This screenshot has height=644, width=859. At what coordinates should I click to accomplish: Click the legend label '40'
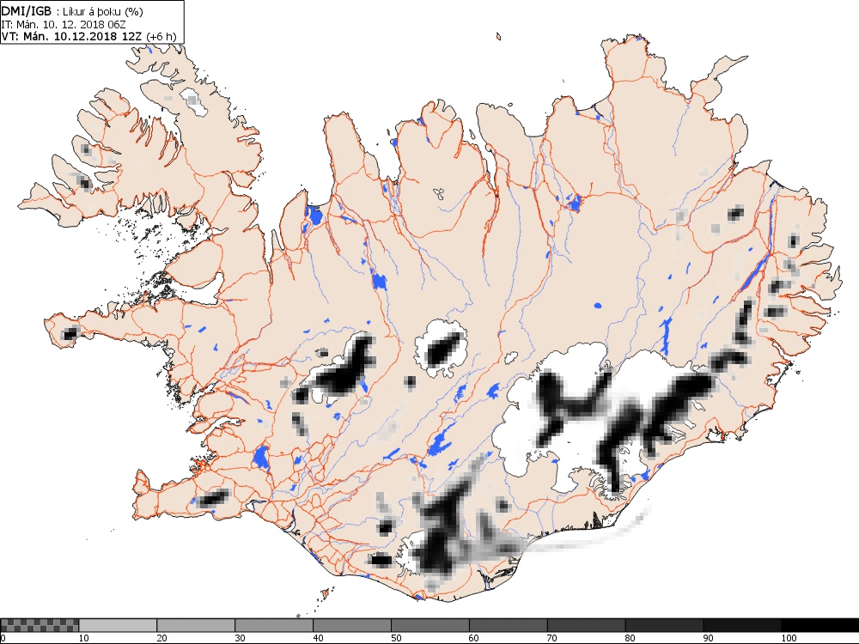(x=319, y=638)
